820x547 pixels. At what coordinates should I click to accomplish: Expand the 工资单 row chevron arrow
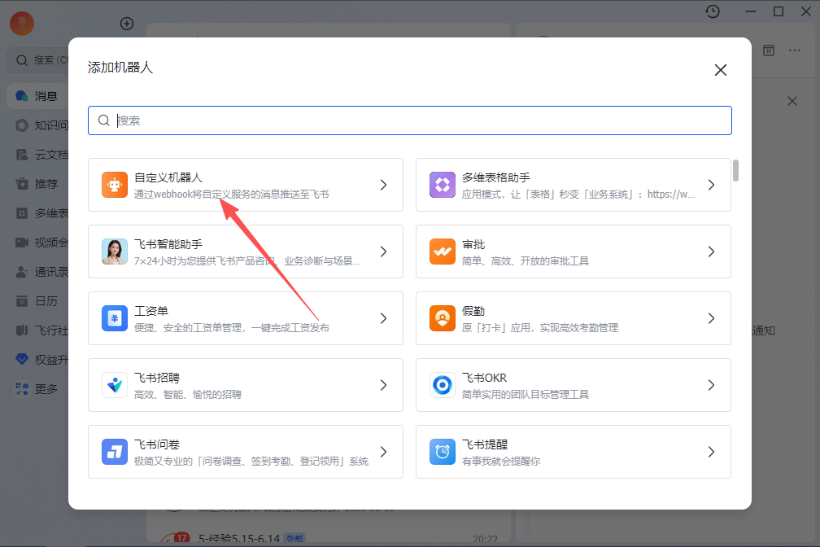click(x=383, y=318)
